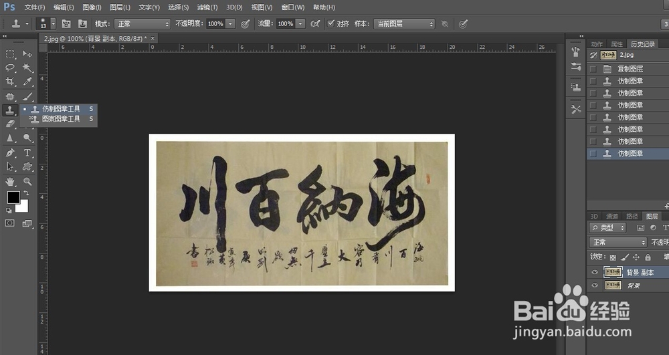Image resolution: width=669 pixels, height=355 pixels.
Task: Open the Clone Source panel toggle icon
Action: (x=82, y=24)
